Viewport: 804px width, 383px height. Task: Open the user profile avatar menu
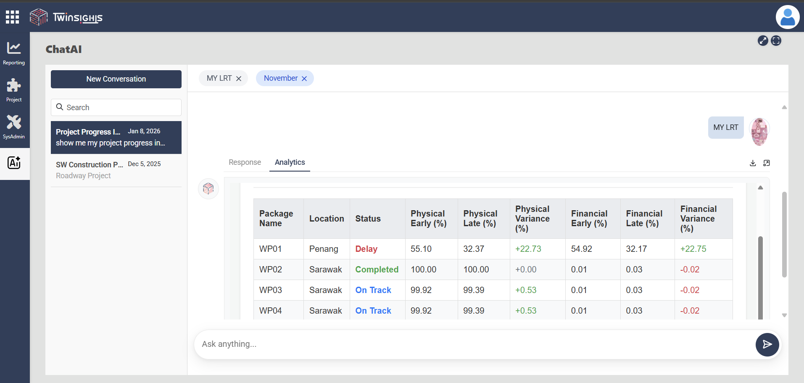coord(787,17)
